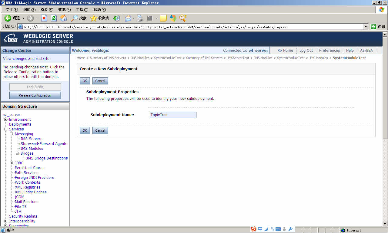Expand the JDBC tree node
The width and height of the screenshot is (388, 233).
pos(11,163)
